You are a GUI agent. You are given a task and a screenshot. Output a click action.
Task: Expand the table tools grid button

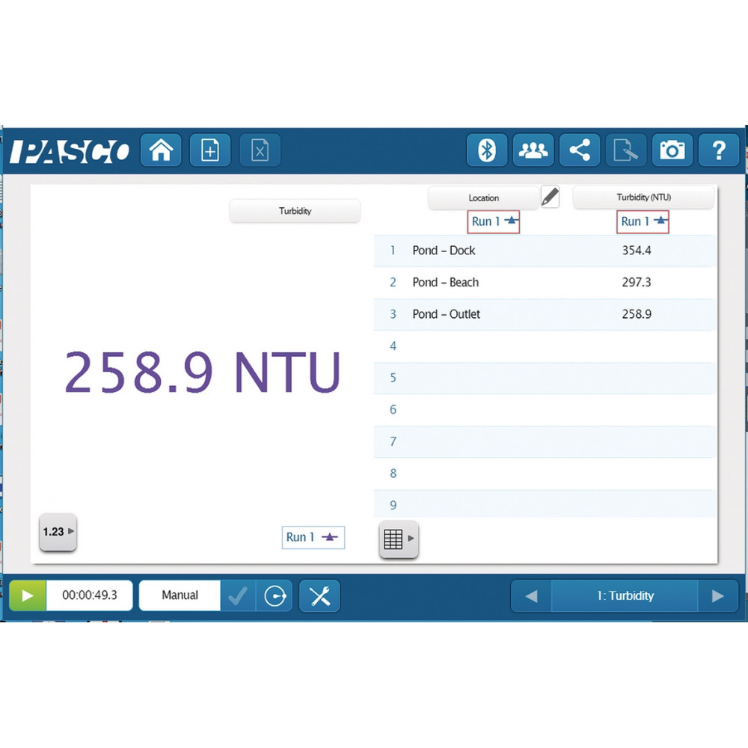pyautogui.click(x=398, y=539)
